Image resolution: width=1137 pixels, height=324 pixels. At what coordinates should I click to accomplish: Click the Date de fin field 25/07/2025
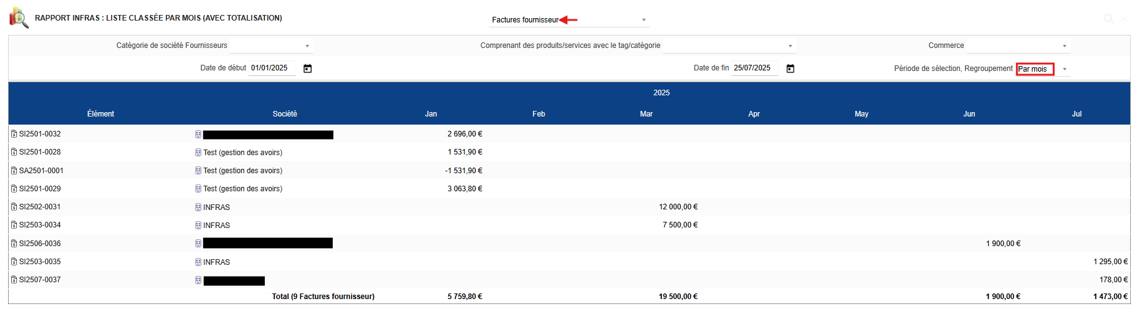[754, 68]
